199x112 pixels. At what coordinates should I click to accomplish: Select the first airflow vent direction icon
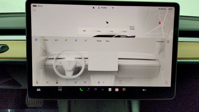tap(66, 40)
